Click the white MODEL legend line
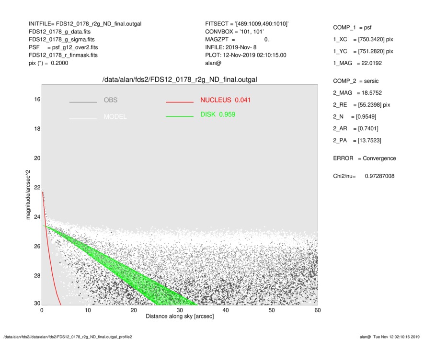Image resolution: width=424 pixels, height=339 pixels. point(83,118)
